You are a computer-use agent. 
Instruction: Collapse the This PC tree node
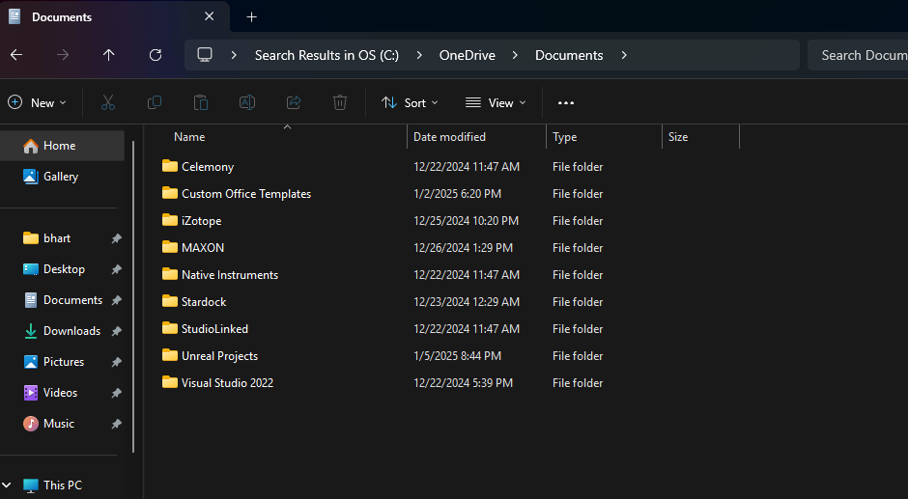pos(7,485)
